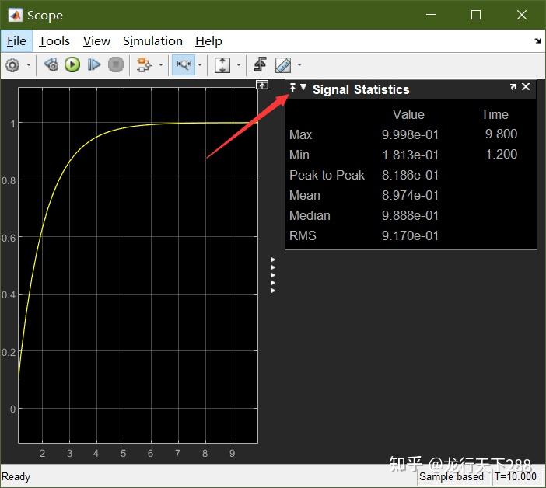Screen dimensions: 546x488
Task: Click the Step Back simulation button
Action: click(51, 65)
